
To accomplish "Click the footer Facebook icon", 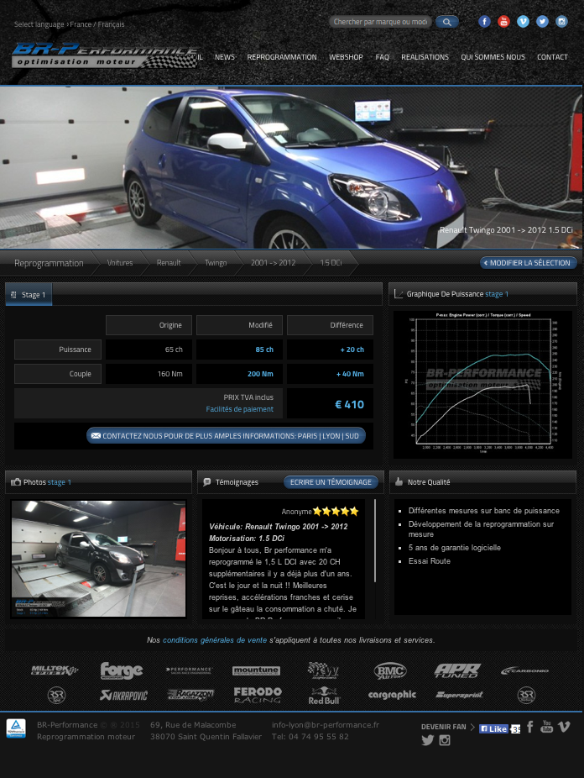I will point(530,727).
